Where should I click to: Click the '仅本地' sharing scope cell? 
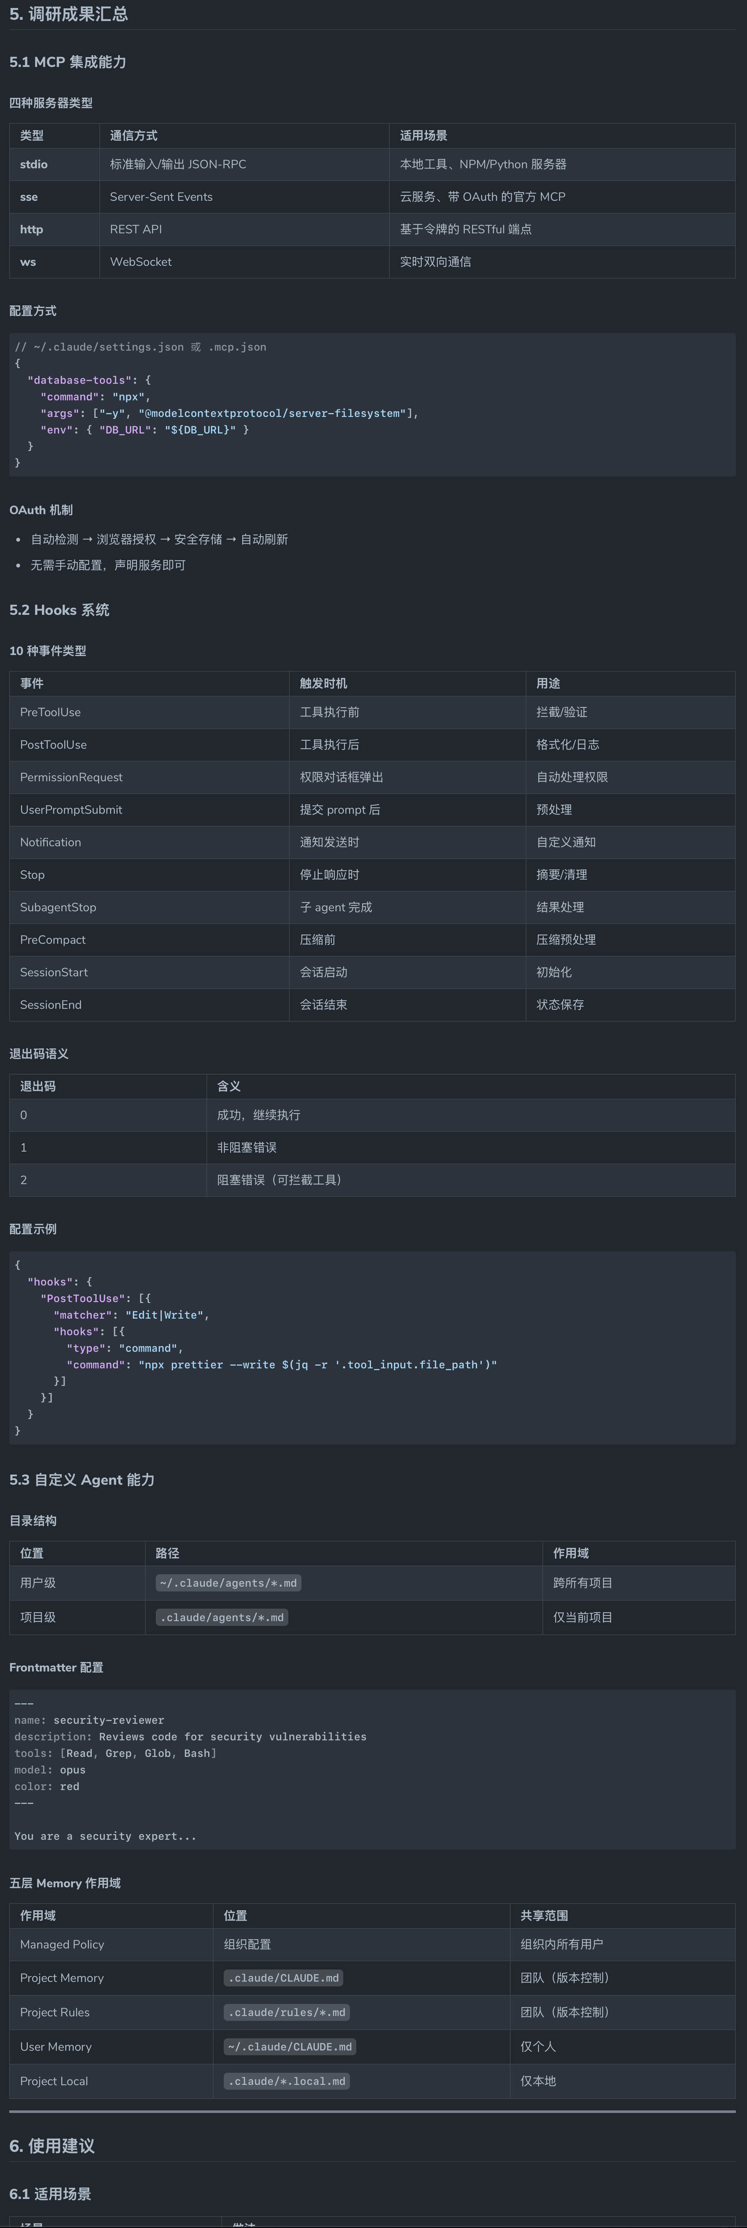[x=538, y=2081]
